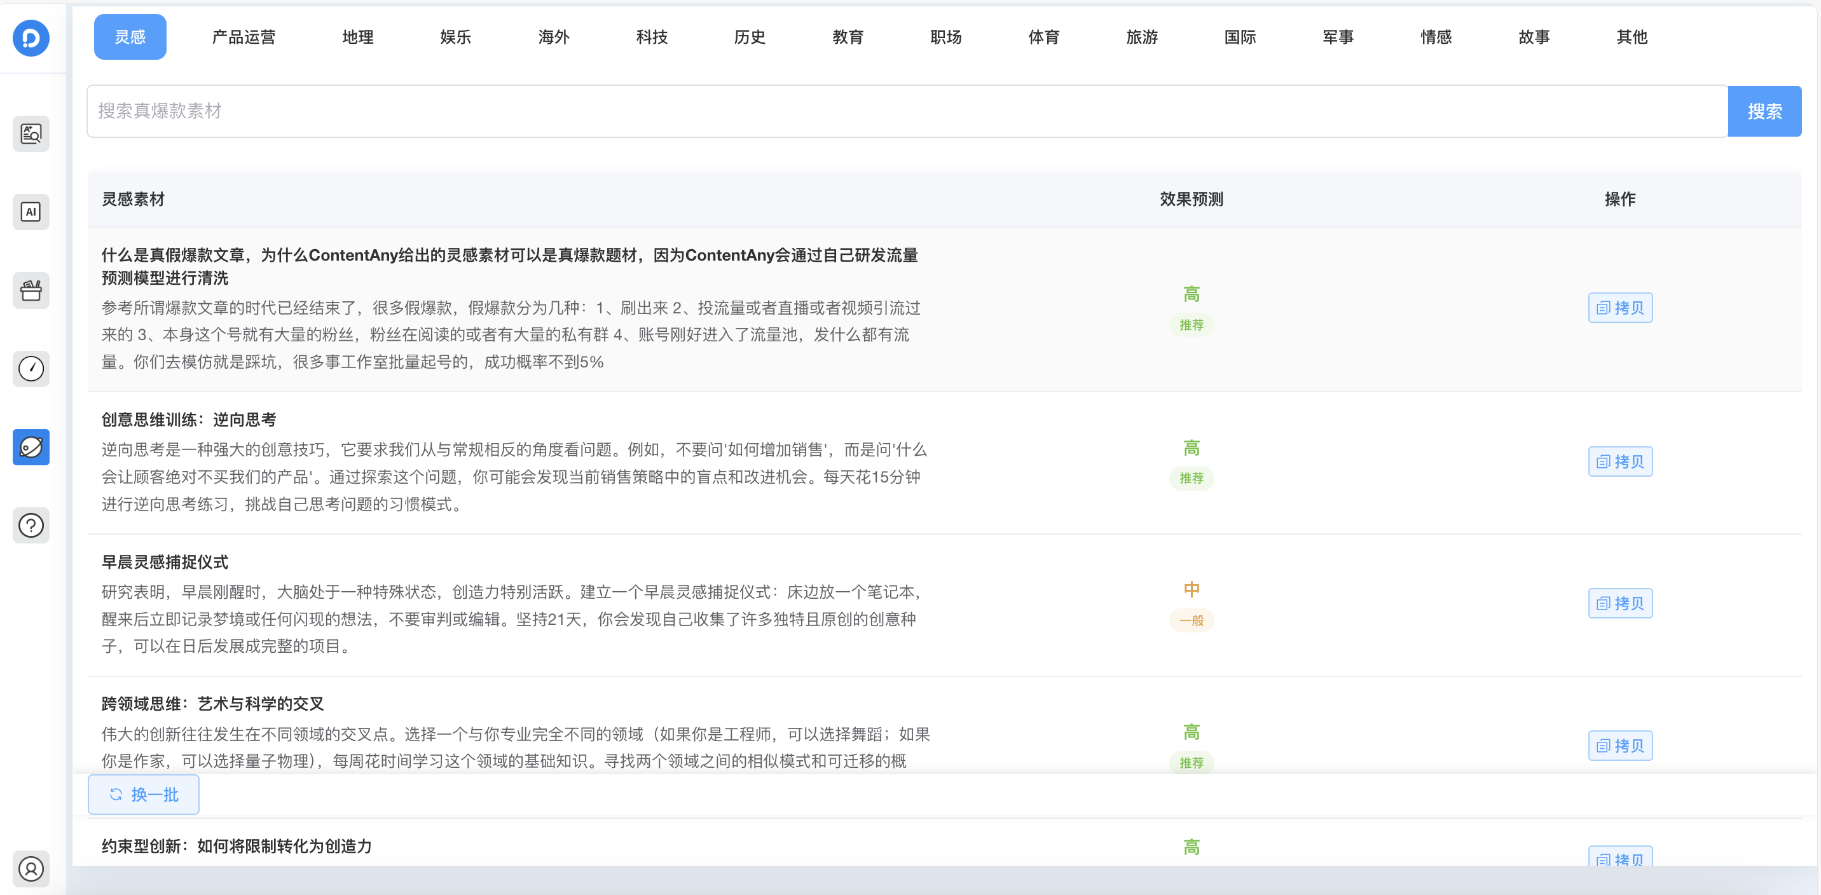Open the 娱乐 category tab
The width and height of the screenshot is (1821, 895).
(455, 37)
